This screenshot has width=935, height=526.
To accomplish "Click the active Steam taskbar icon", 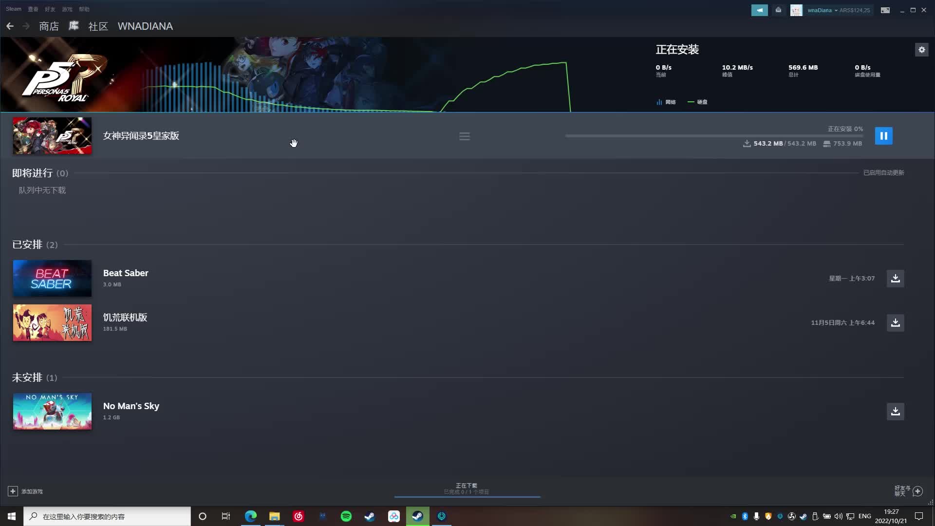I will coord(417,516).
